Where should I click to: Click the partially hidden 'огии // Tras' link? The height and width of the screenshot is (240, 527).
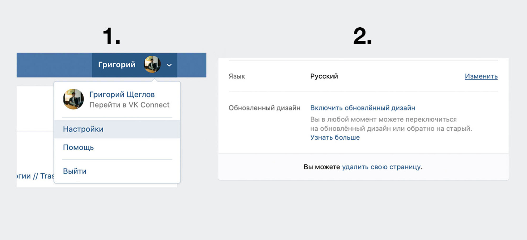(35, 176)
